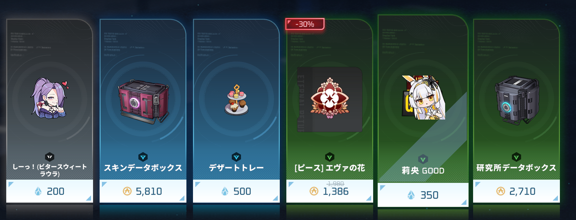Click the blue crystal icon beside 500
This screenshot has height=220, width=576.
[225, 191]
